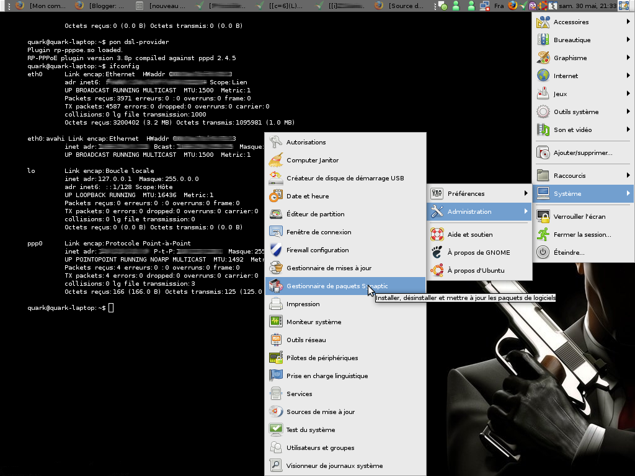Expand the Accessoires submenu arrow
Image resolution: width=635 pixels, height=476 pixels.
628,22
